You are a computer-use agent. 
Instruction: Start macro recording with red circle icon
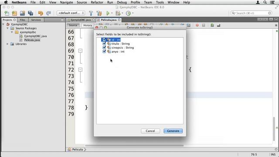[x=197, y=25]
